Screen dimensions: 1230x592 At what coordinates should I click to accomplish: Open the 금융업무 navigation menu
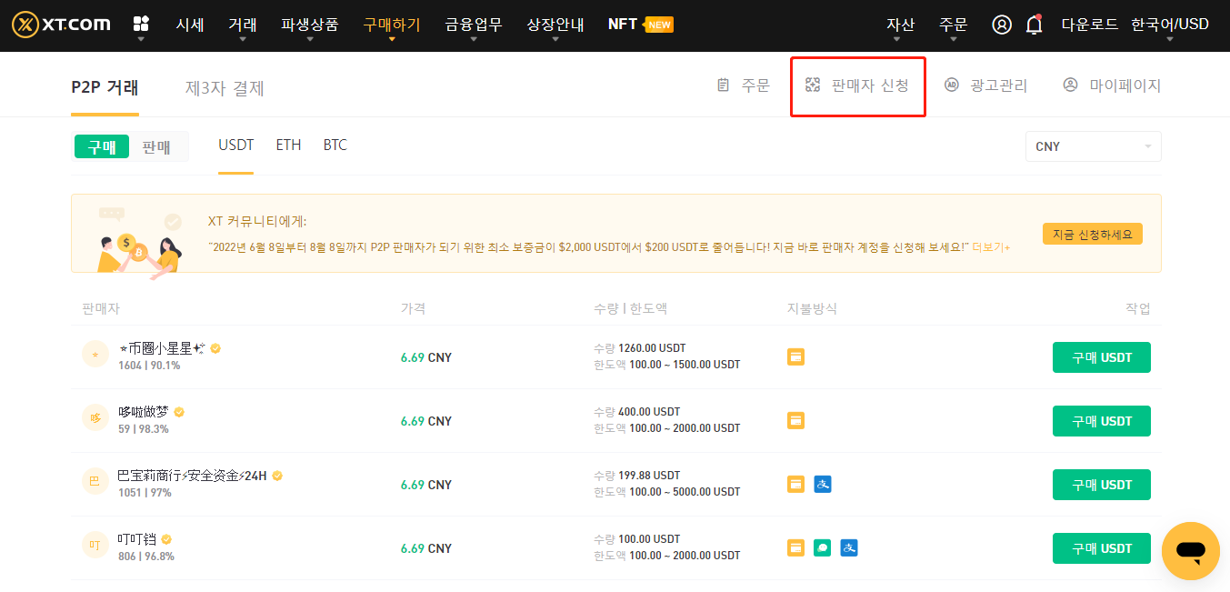474,25
